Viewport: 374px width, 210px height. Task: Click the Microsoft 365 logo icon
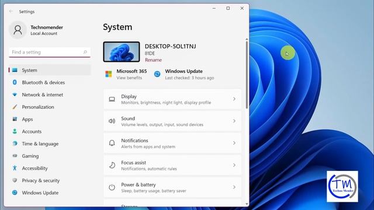click(109, 74)
